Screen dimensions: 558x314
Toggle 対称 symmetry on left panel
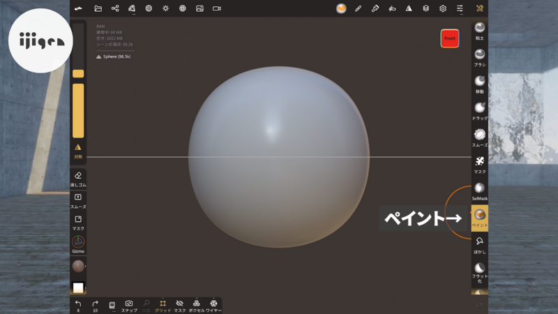(78, 151)
